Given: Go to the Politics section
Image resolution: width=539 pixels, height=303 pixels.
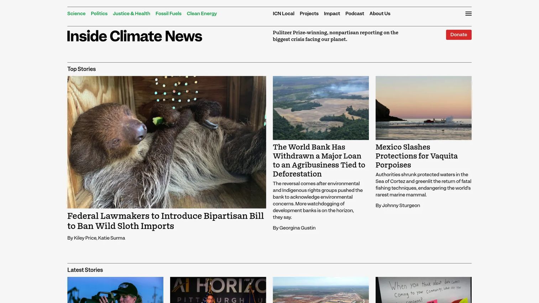Looking at the screenshot, I should click(x=99, y=14).
